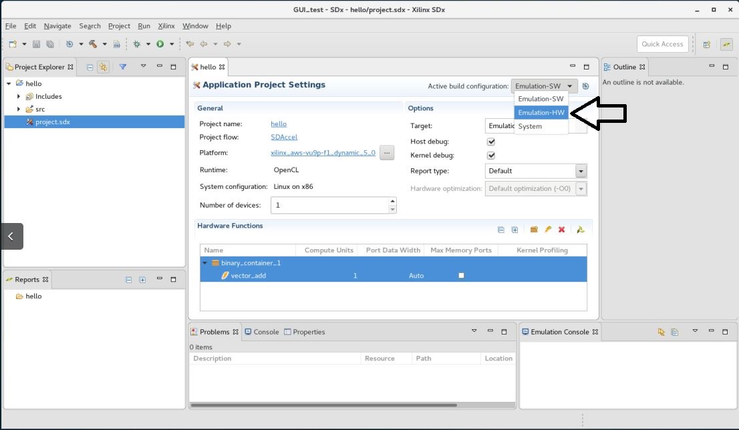Open the Active build configuration dropdown
The image size is (739, 430).
[x=544, y=86]
